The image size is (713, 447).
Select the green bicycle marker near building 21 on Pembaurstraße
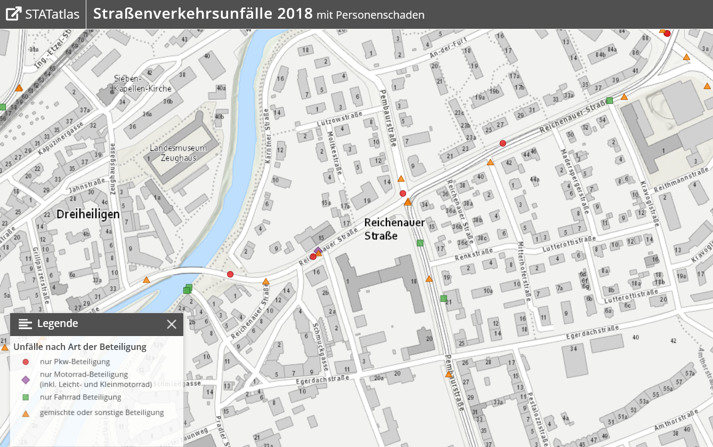(x=443, y=298)
